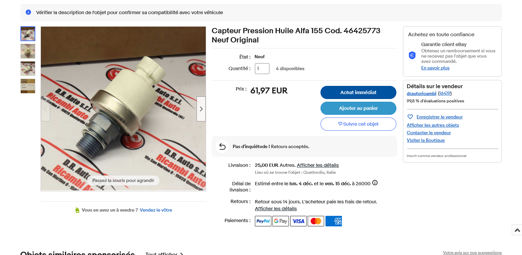Screen dimensions: 522x255
Task: Click the PayPal payment icon
Action: click(x=263, y=221)
